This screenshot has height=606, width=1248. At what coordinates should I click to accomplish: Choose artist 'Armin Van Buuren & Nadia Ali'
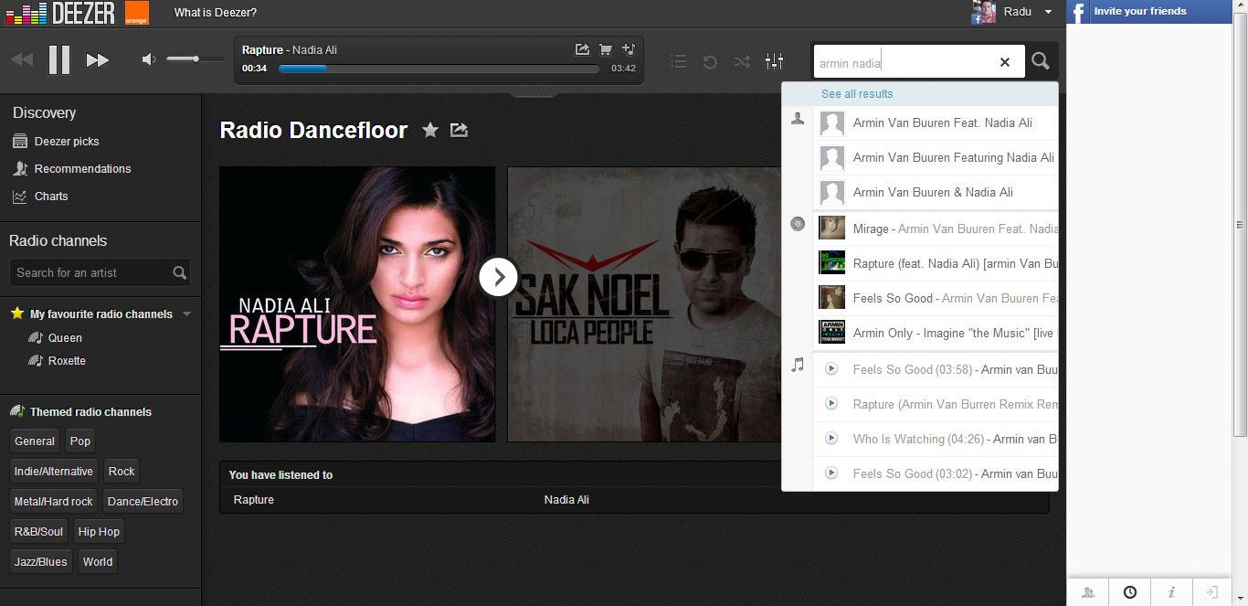pyautogui.click(x=936, y=192)
